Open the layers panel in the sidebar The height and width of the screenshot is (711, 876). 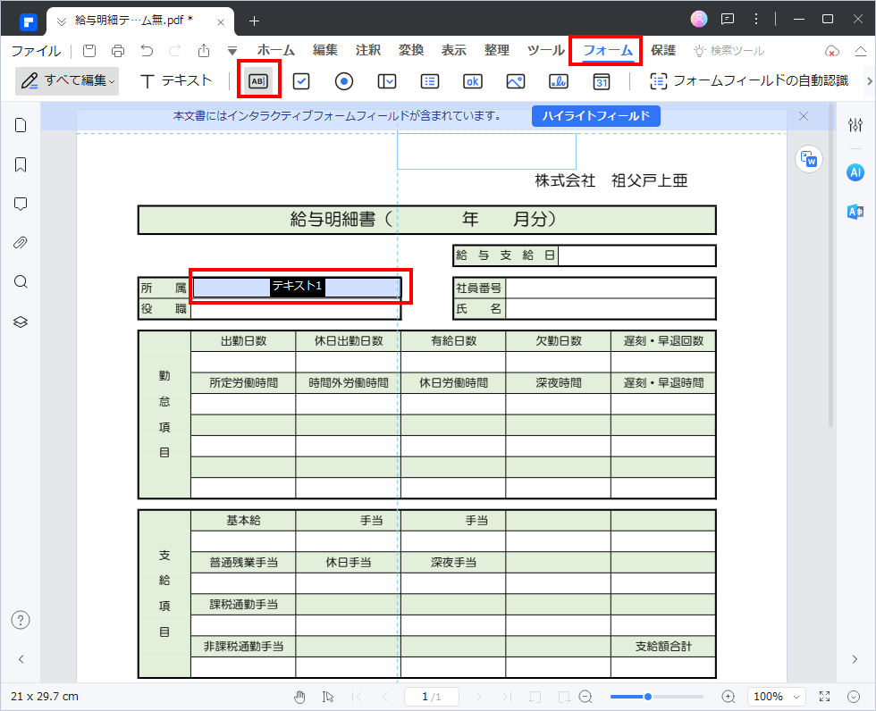pos(21,322)
